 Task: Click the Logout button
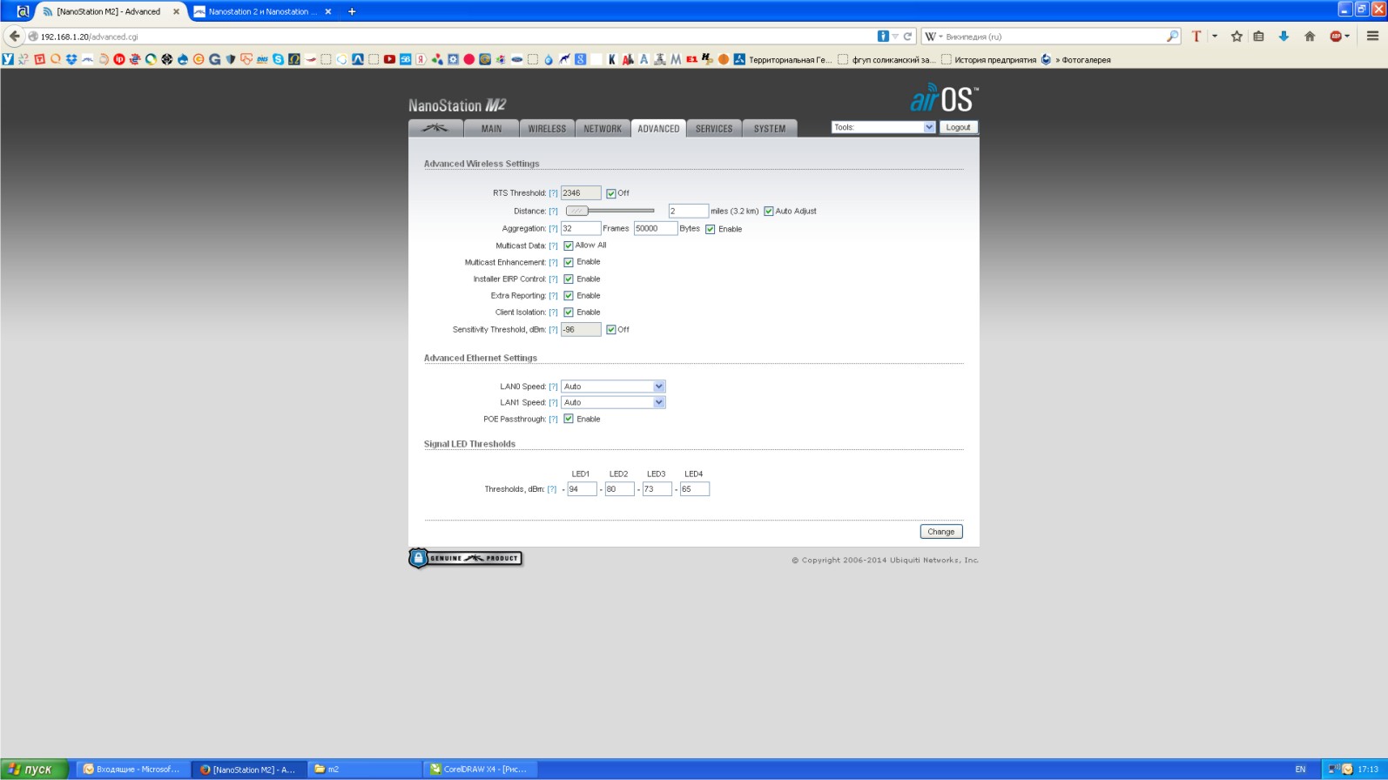pos(958,127)
